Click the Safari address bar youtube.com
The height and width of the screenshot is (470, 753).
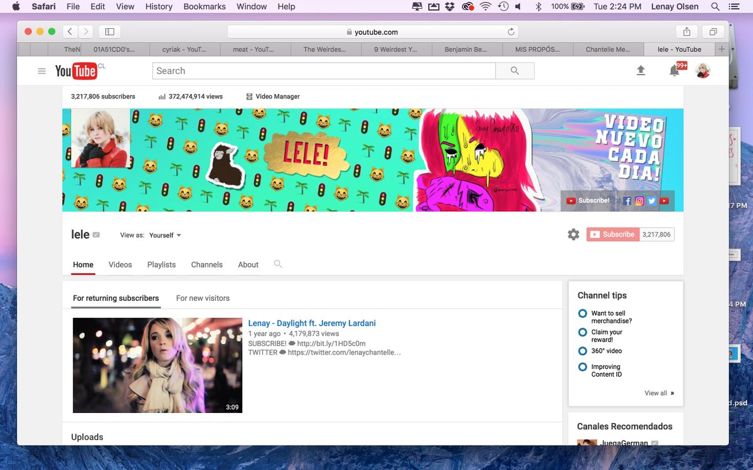click(372, 32)
